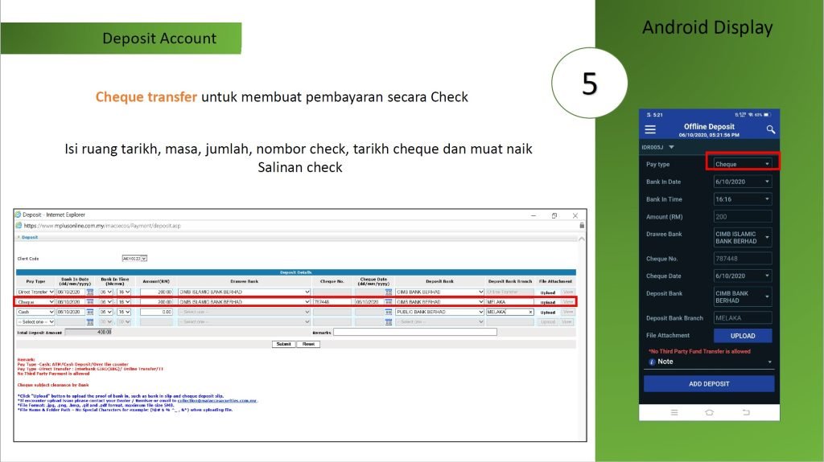This screenshot has width=824, height=462.
Task: Click Amount (RM) field in Android app
Action: click(x=743, y=216)
